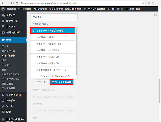Open ウィジェット submenu link
This screenshot has width=161, height=122.
(9, 56)
